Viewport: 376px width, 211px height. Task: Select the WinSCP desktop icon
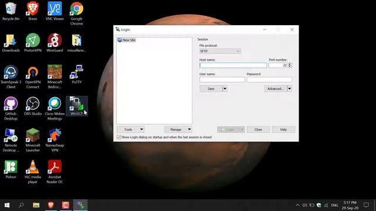coord(76,107)
